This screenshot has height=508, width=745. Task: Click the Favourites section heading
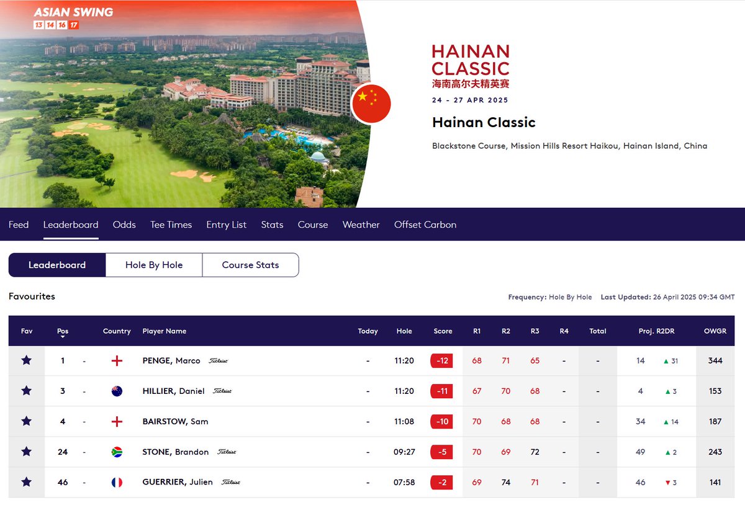[32, 296]
